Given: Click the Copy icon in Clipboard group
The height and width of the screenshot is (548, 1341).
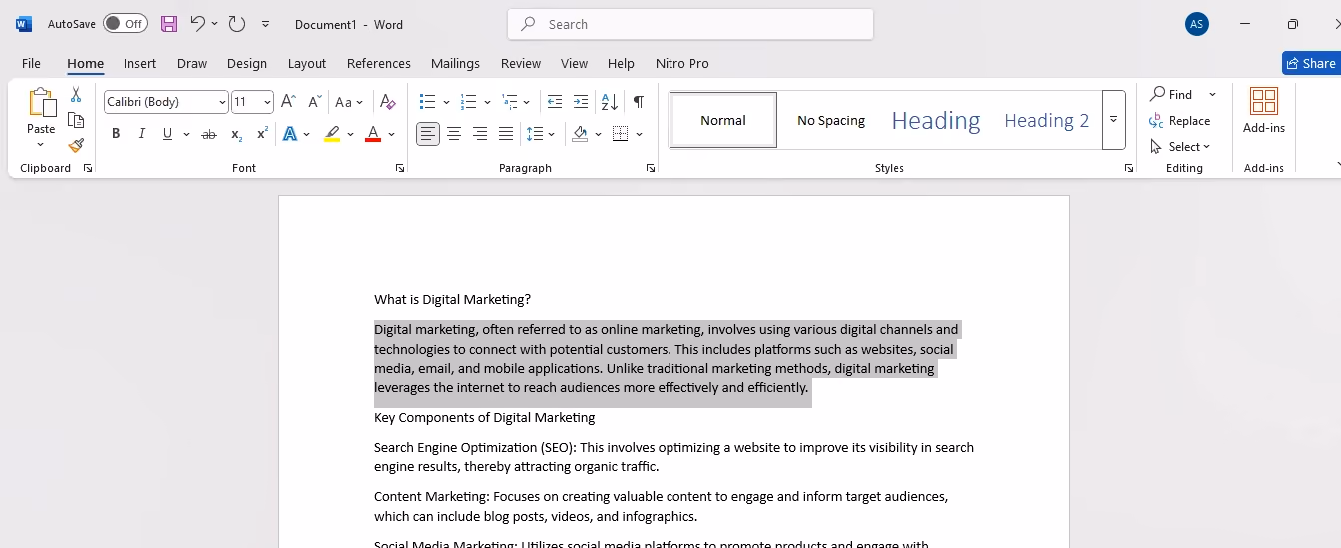Looking at the screenshot, I should [76, 120].
